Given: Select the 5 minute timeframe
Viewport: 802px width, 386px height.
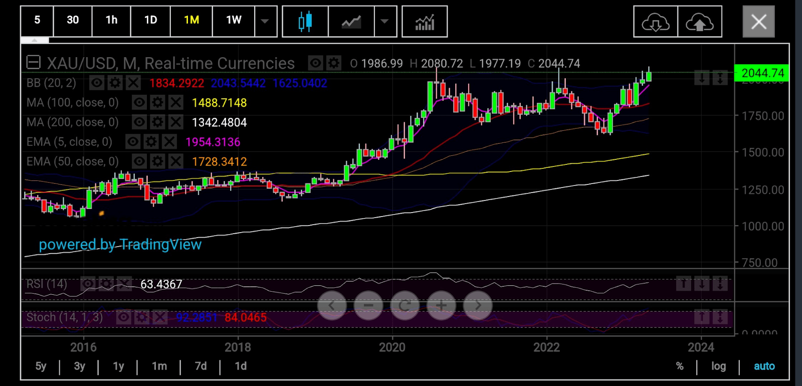Looking at the screenshot, I should pyautogui.click(x=37, y=20).
